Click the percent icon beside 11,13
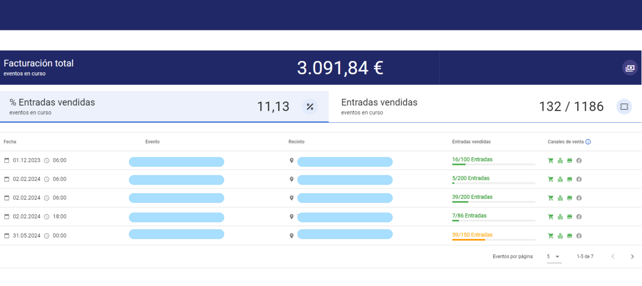 [x=310, y=107]
